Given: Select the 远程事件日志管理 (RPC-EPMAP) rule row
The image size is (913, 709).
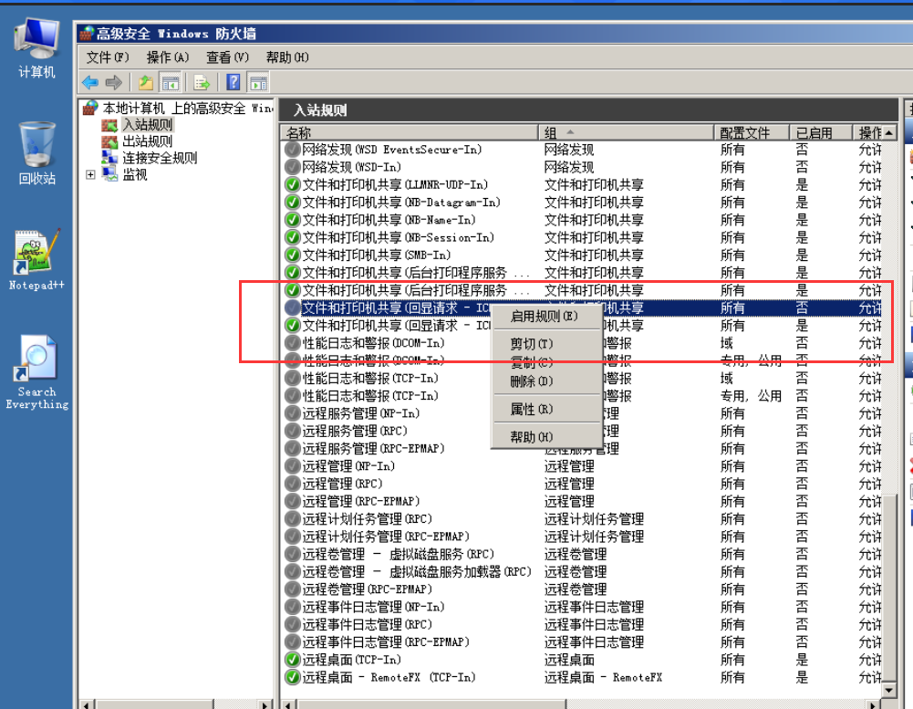Looking at the screenshot, I should coord(582,642).
